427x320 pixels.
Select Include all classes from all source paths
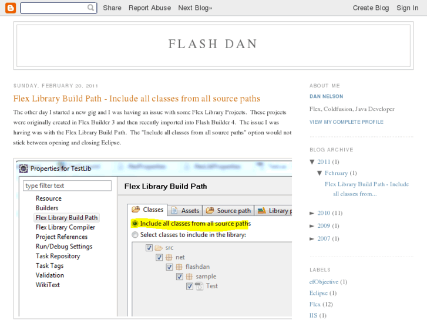click(135, 224)
